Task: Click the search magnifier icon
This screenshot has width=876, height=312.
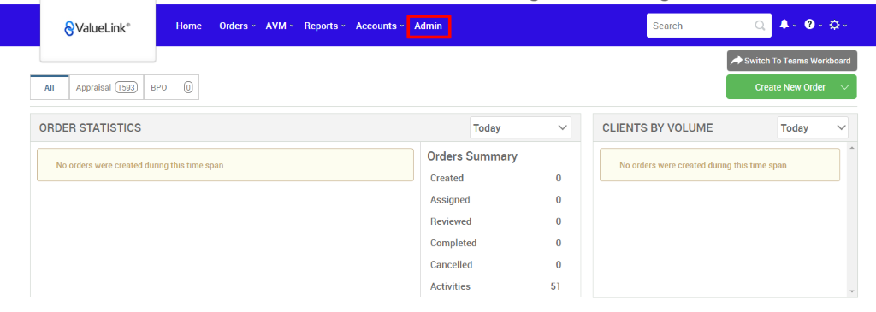Action: click(x=760, y=26)
